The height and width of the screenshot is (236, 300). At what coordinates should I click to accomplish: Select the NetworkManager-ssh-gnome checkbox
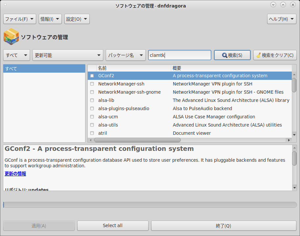(92, 92)
